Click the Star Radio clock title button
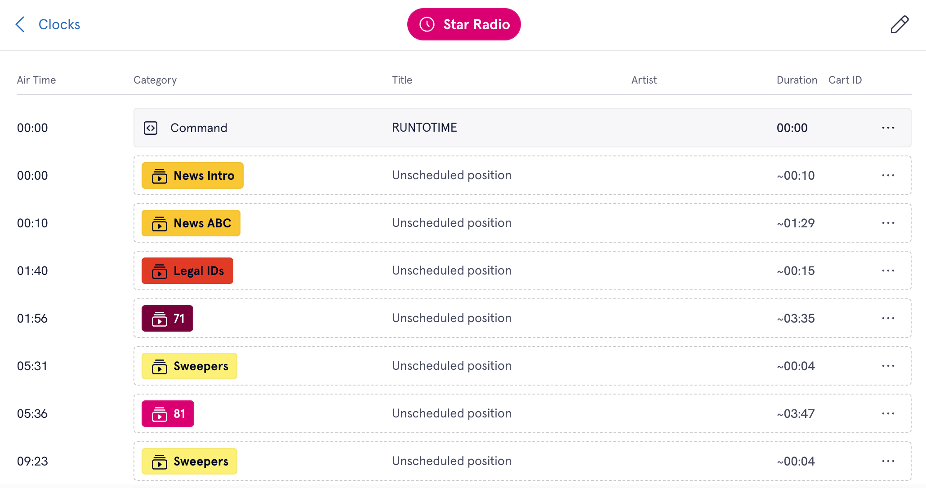 (464, 24)
